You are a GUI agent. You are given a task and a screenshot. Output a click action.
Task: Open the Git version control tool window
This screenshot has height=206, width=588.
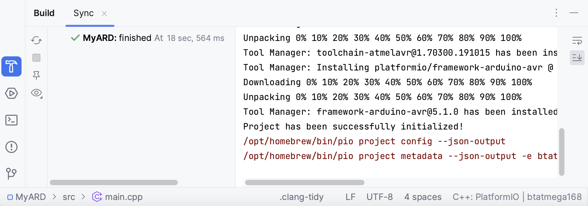coord(11,173)
